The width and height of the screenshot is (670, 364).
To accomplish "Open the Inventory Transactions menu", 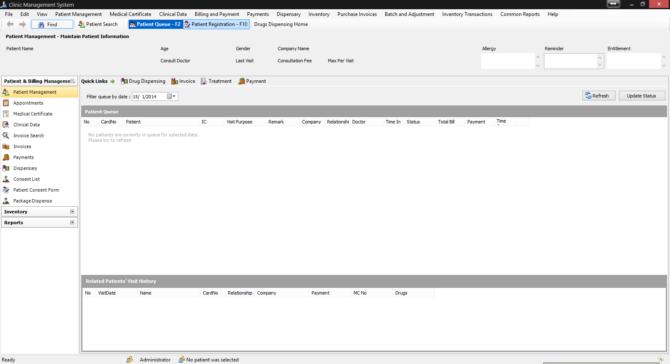I will click(467, 14).
